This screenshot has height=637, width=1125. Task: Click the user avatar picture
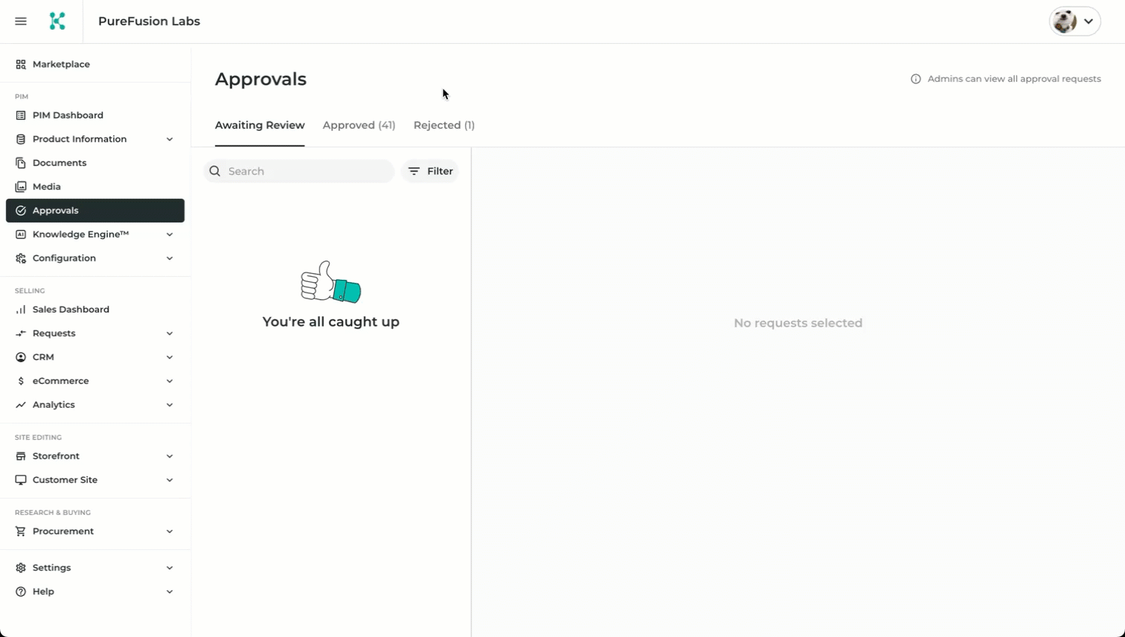1065,22
